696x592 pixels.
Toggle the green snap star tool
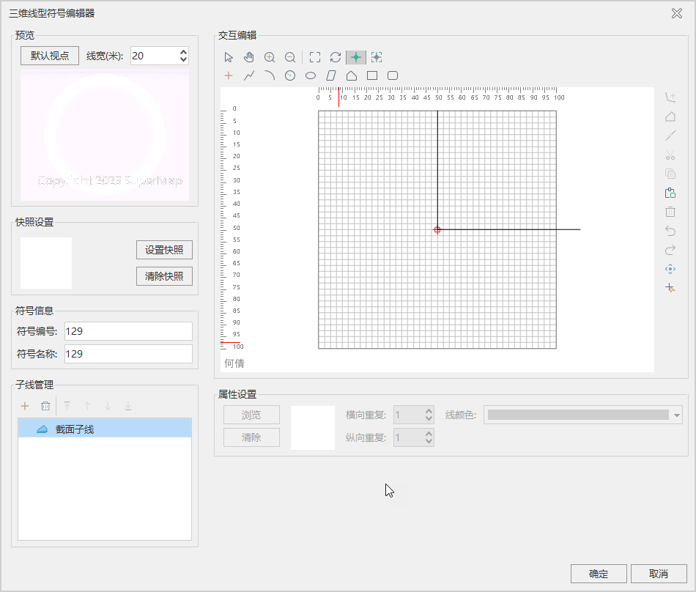356,57
